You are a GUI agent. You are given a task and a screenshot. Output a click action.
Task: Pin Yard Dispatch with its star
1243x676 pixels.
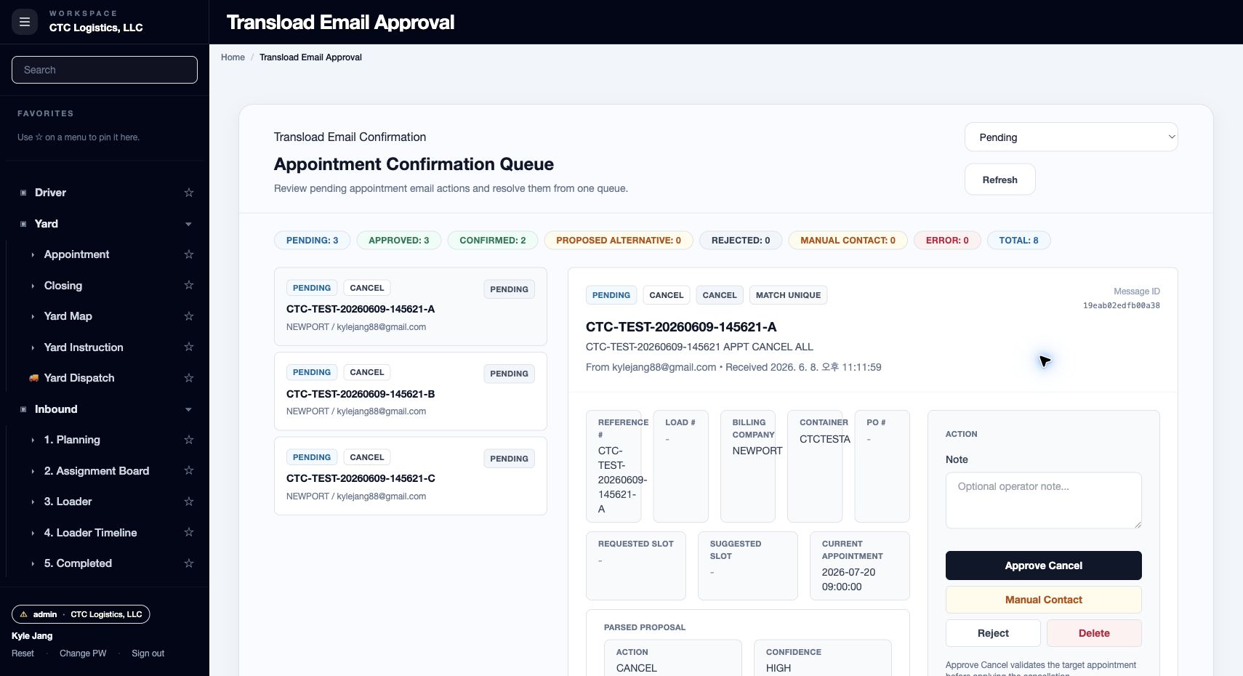[189, 378]
